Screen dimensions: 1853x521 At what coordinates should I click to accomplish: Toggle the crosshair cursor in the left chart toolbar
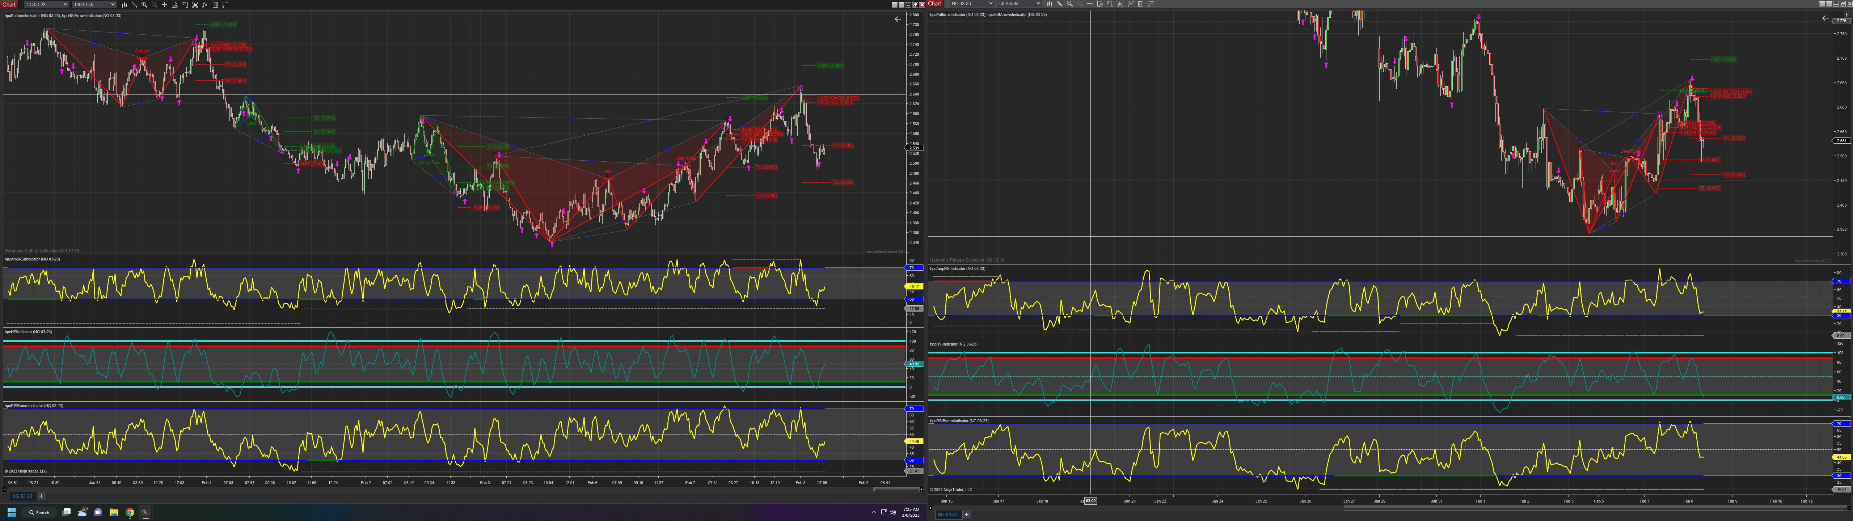[165, 4]
